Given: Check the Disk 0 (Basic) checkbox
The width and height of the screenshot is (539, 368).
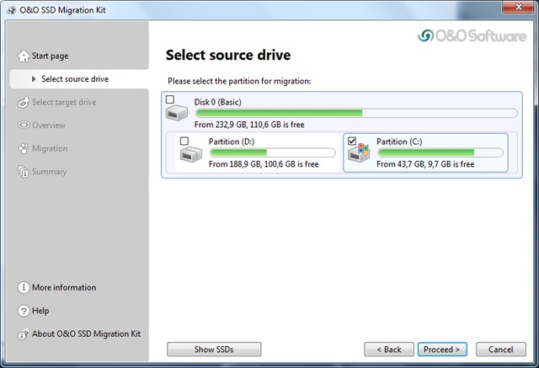Looking at the screenshot, I should coord(170,99).
